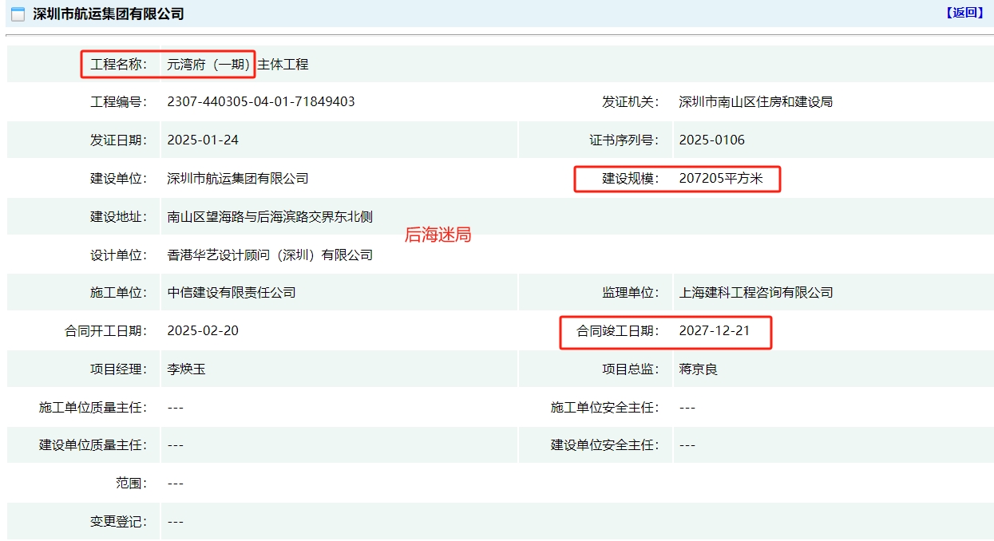
Task: Click the "---" value for 施工单位安全主任
Action: [x=687, y=408]
